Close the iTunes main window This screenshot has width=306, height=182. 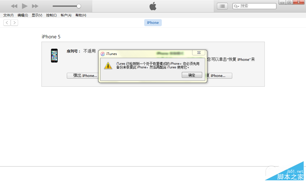pos(298,2)
